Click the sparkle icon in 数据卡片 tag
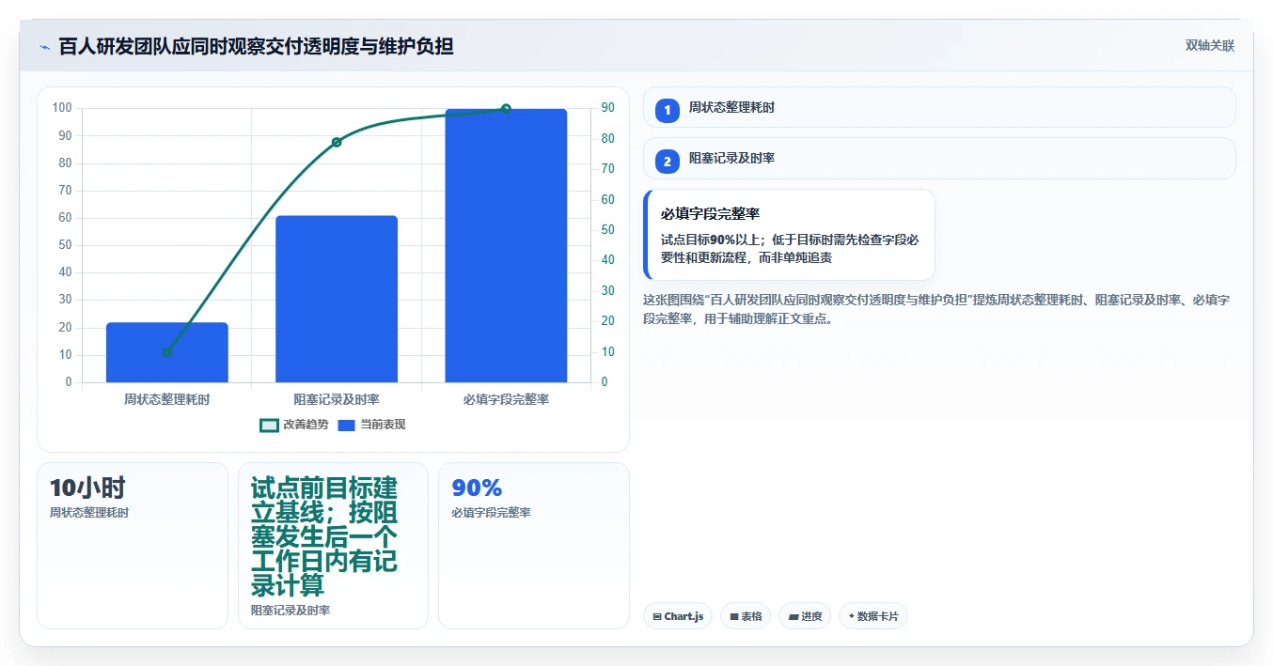 [x=852, y=616]
